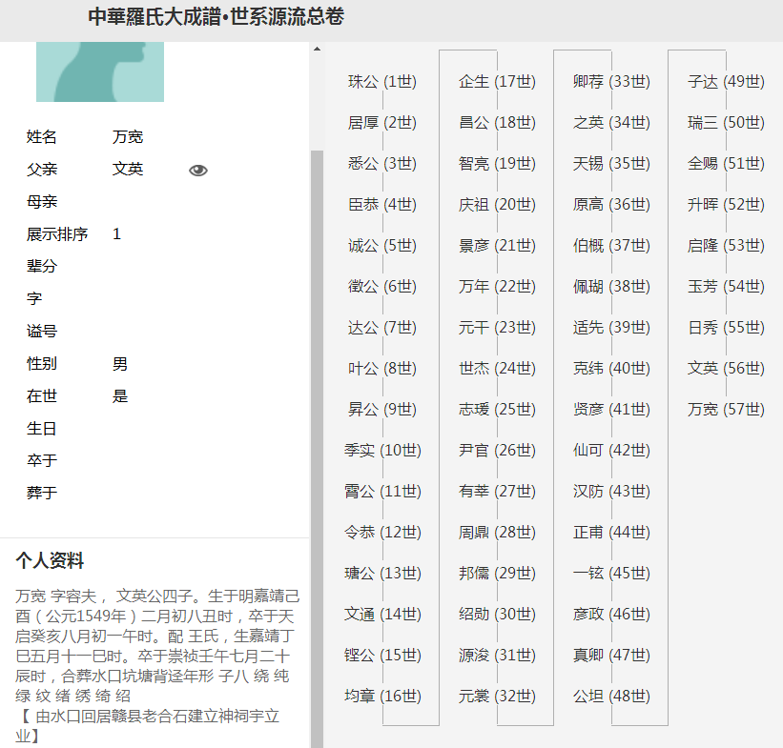
Task: Click 玉芳 (54世)
Action: click(726, 287)
